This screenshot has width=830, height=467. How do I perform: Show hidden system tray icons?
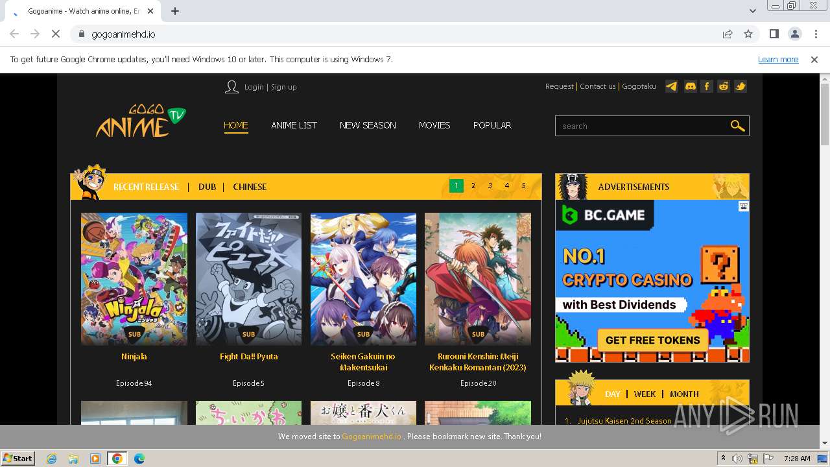tap(723, 459)
